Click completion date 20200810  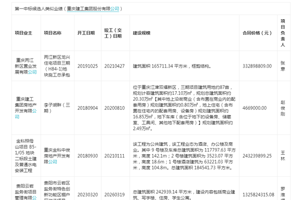[114, 108]
